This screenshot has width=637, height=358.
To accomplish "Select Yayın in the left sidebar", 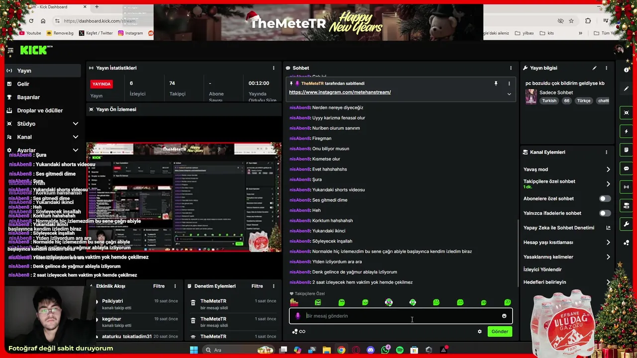I will click(x=43, y=71).
